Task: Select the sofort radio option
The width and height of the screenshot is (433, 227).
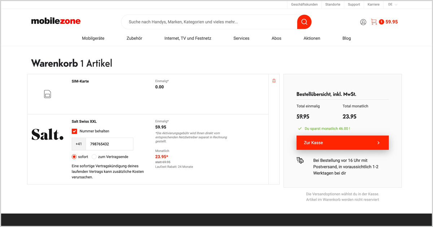Action: [74, 157]
